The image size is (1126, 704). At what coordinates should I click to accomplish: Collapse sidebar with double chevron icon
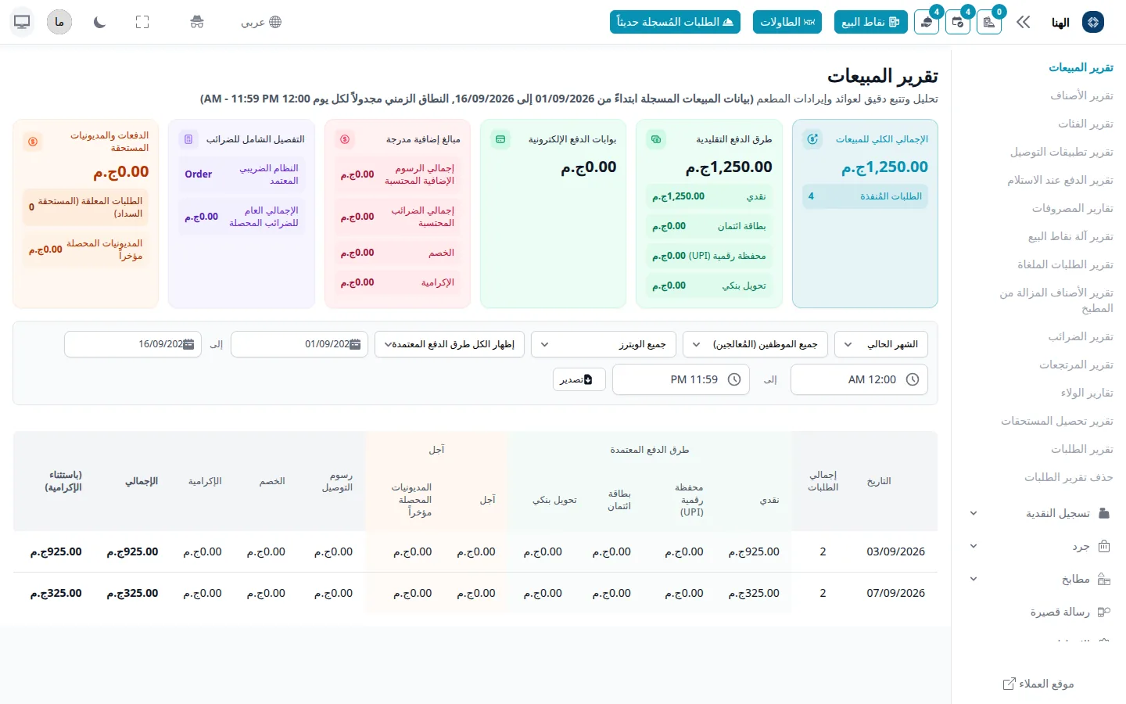point(1024,22)
